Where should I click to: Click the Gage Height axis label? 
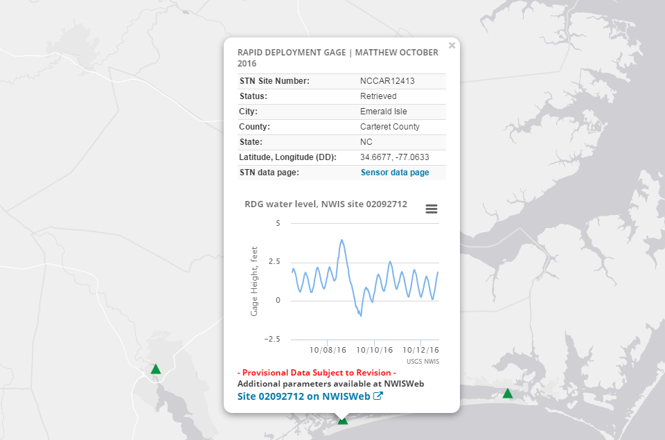coord(253,281)
